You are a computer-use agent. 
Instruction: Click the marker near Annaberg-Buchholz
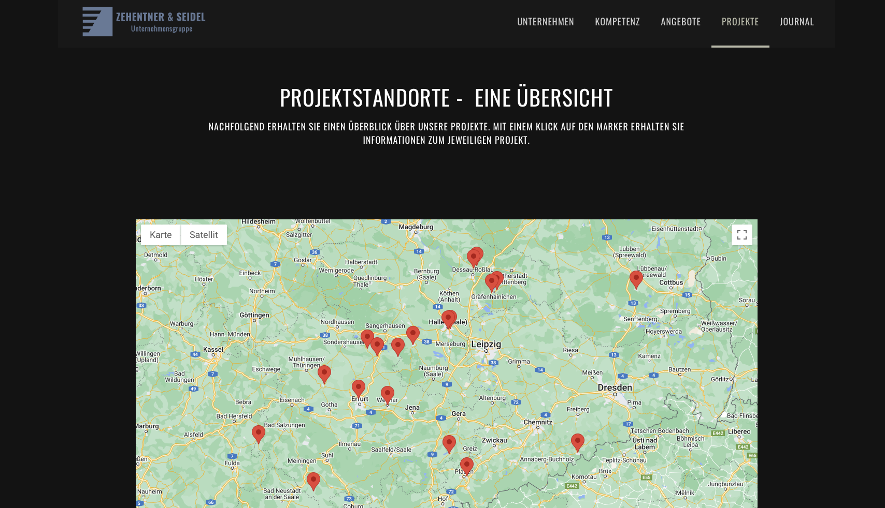click(x=577, y=441)
